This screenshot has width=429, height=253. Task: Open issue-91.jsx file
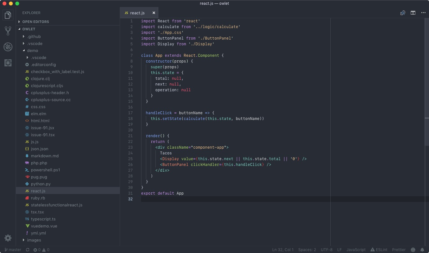[68, 128]
